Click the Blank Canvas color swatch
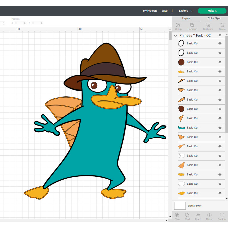This screenshot has height=228, width=228. click(180, 205)
